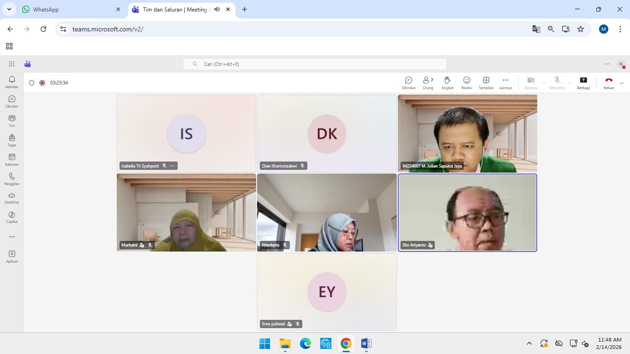Show the Orang participants list
Screen dimensions: 630x354
click(x=428, y=83)
